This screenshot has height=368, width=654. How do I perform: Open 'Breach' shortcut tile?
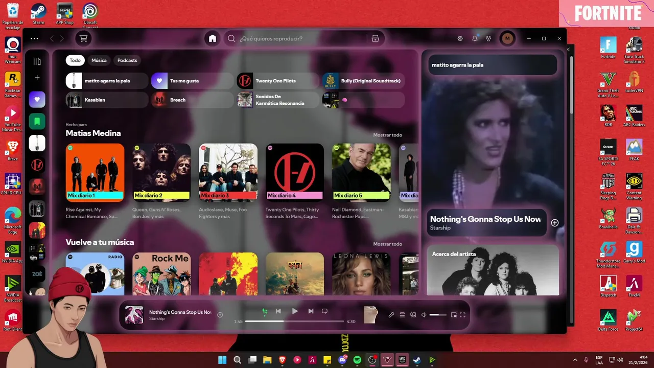[193, 100]
